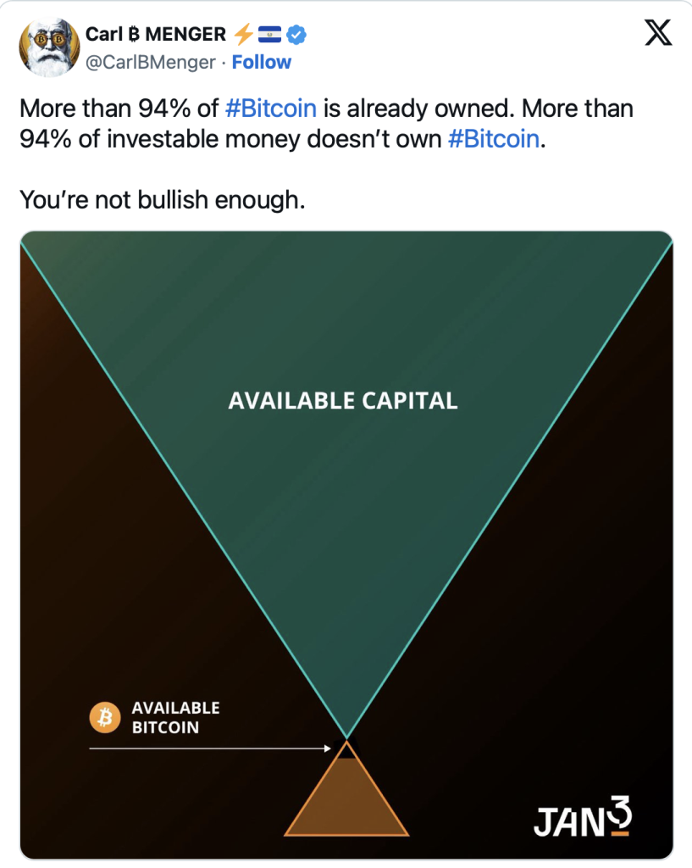Click the Carl B MENGER display name
The height and width of the screenshot is (868, 692).
[x=156, y=34]
